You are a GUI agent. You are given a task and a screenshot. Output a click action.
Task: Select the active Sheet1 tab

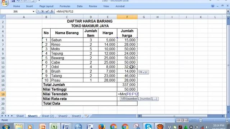click(x=33, y=116)
